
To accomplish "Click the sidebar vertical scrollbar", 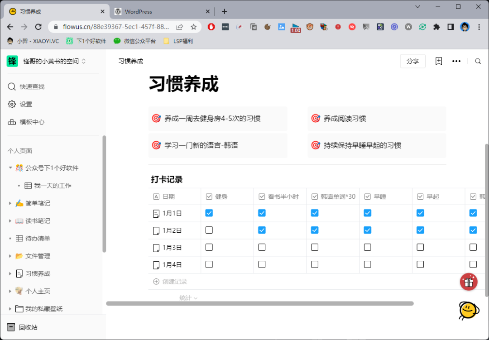I will click(104, 194).
